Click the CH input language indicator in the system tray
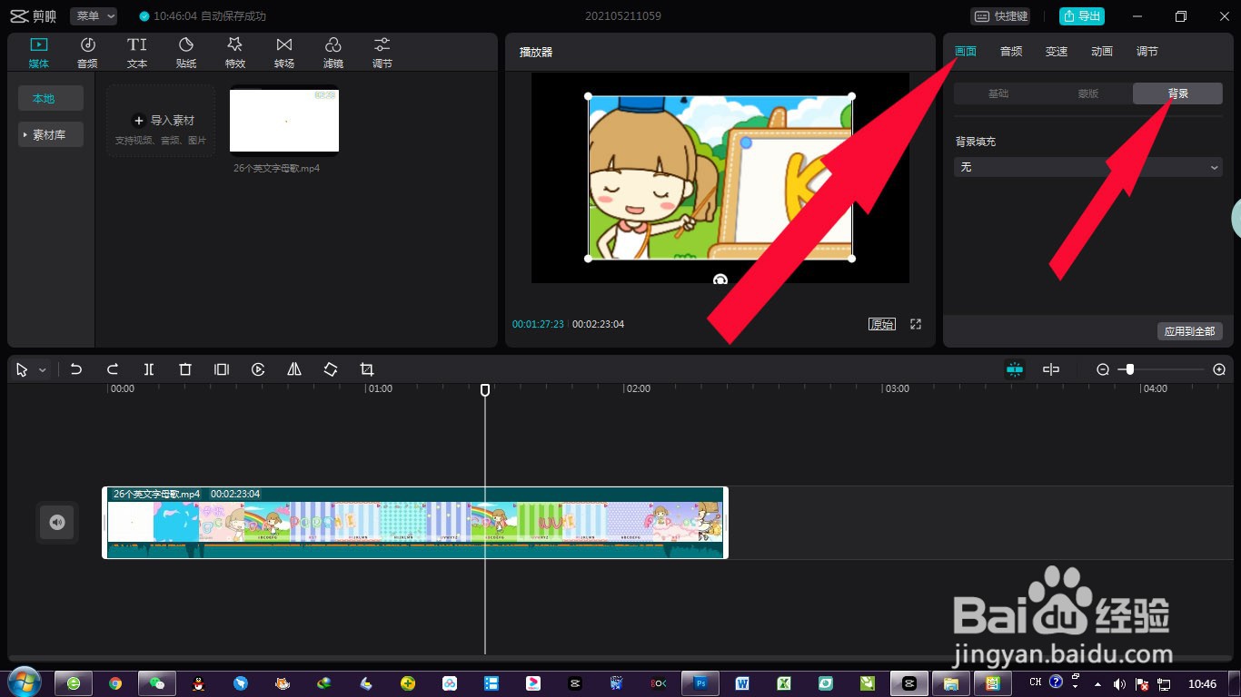Screen dimensions: 1241x697 pos(1036,682)
